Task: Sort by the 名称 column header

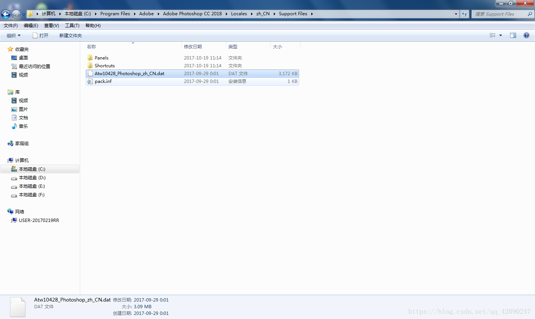Action: coord(133,46)
